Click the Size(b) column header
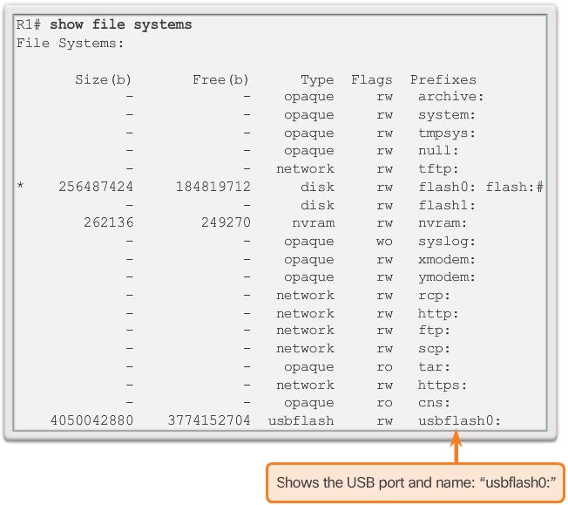 (104, 79)
